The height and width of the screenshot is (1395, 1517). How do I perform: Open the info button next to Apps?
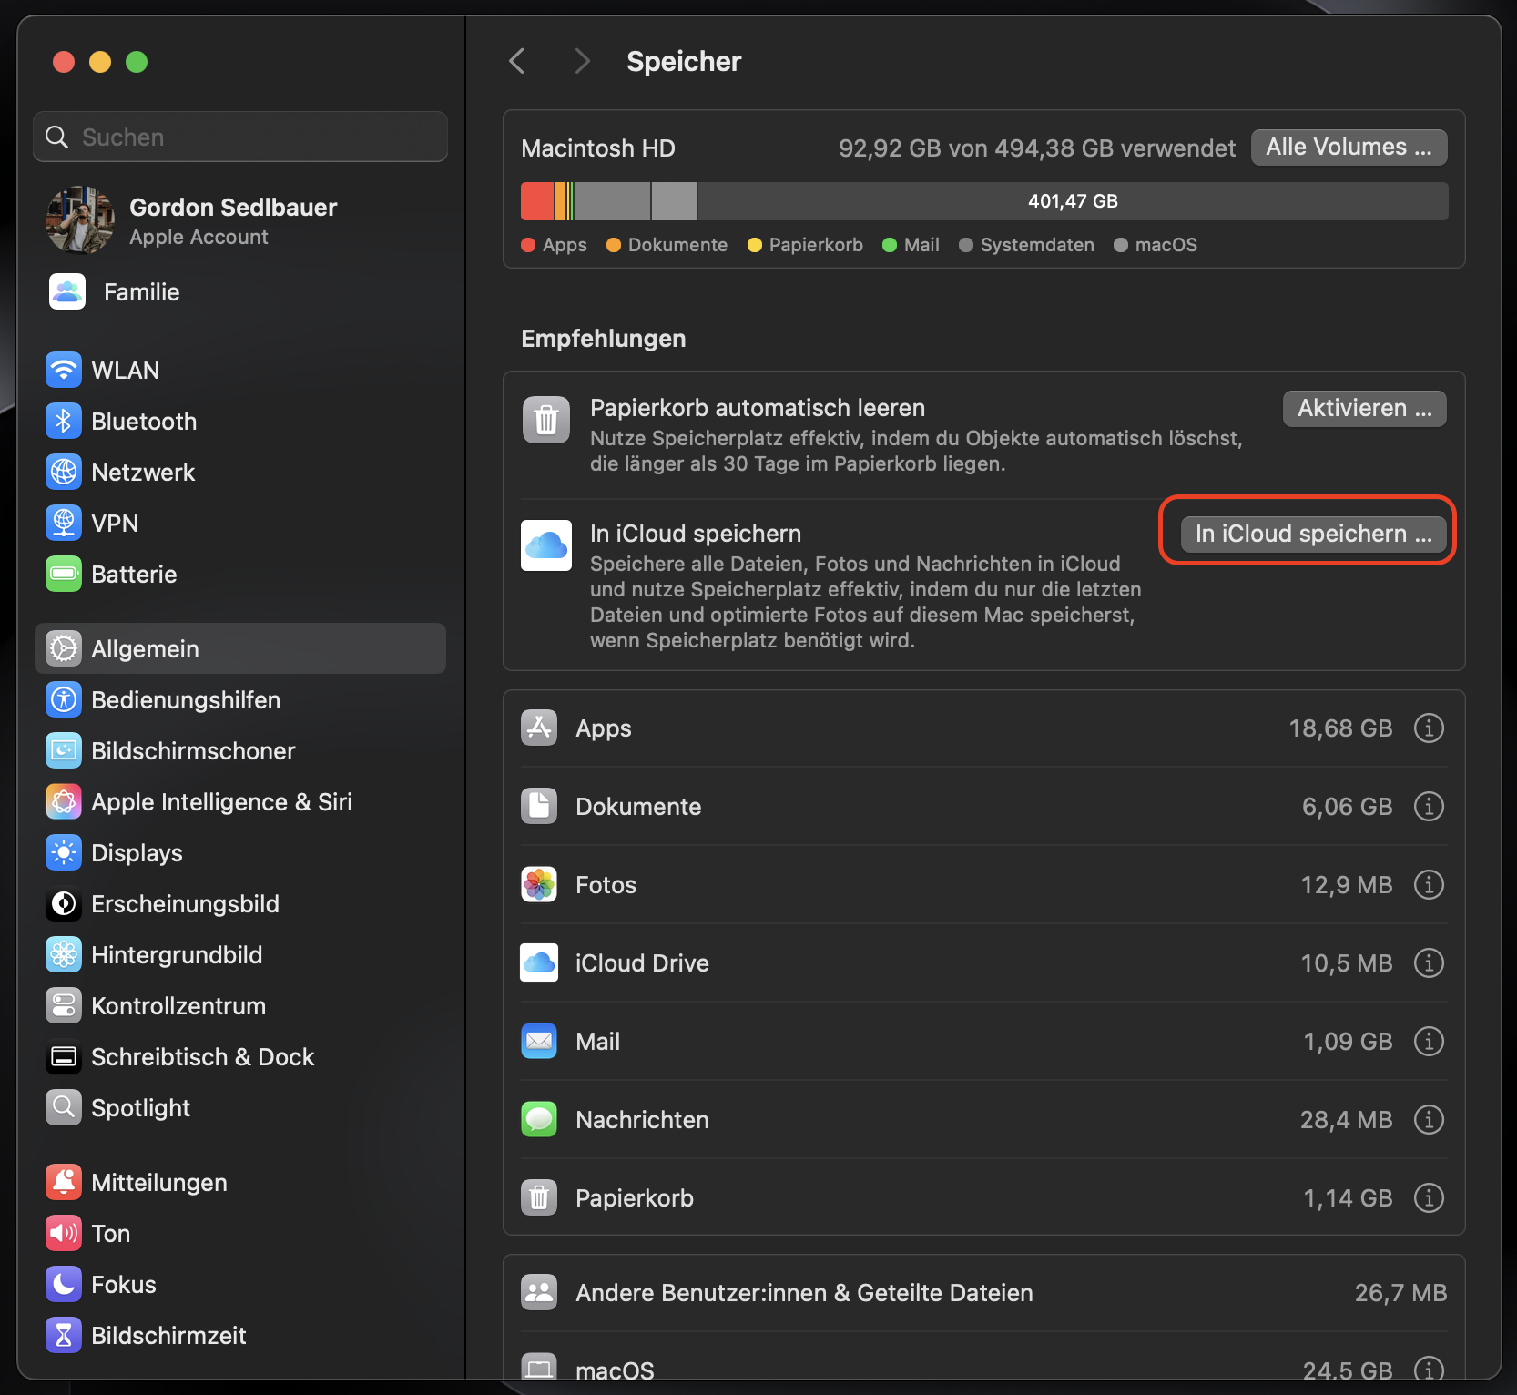(x=1429, y=728)
